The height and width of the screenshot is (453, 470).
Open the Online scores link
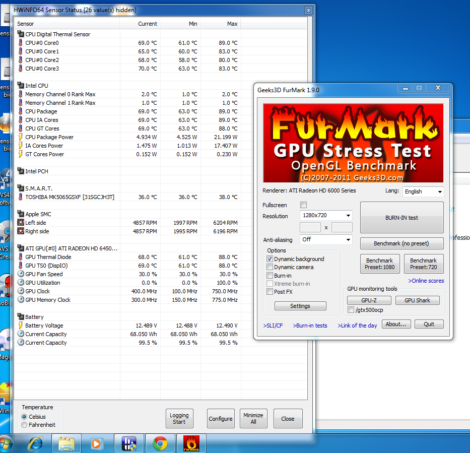pyautogui.click(x=426, y=281)
